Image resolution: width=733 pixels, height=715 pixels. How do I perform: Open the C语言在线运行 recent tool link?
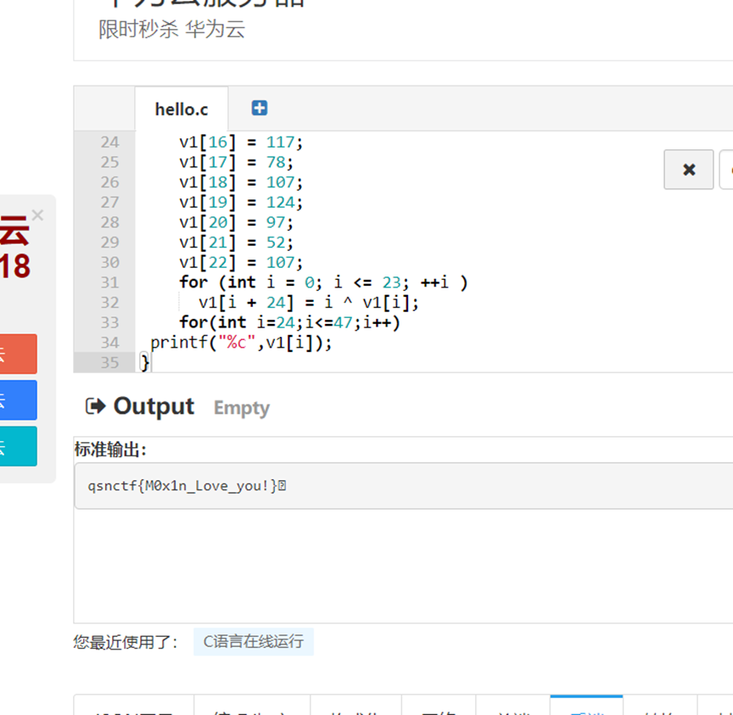pos(253,641)
